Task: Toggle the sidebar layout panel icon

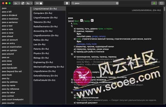Action: coord(161,3)
